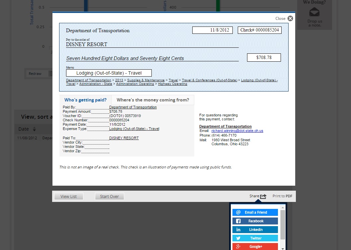Image resolution: width=351 pixels, height=250 pixels.
Task: Click the Share arrow icon
Action: [263, 196]
